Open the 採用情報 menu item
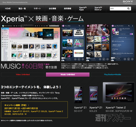136x127 pixels. point(67,9)
